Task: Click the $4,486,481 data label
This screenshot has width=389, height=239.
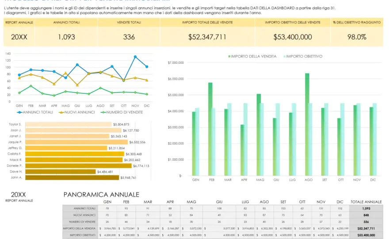Action: [105, 172]
